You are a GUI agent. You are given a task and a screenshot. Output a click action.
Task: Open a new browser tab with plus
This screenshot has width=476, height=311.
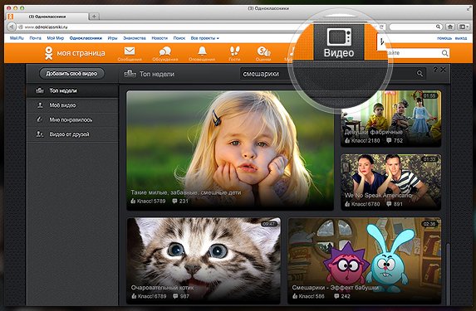[x=95, y=17]
